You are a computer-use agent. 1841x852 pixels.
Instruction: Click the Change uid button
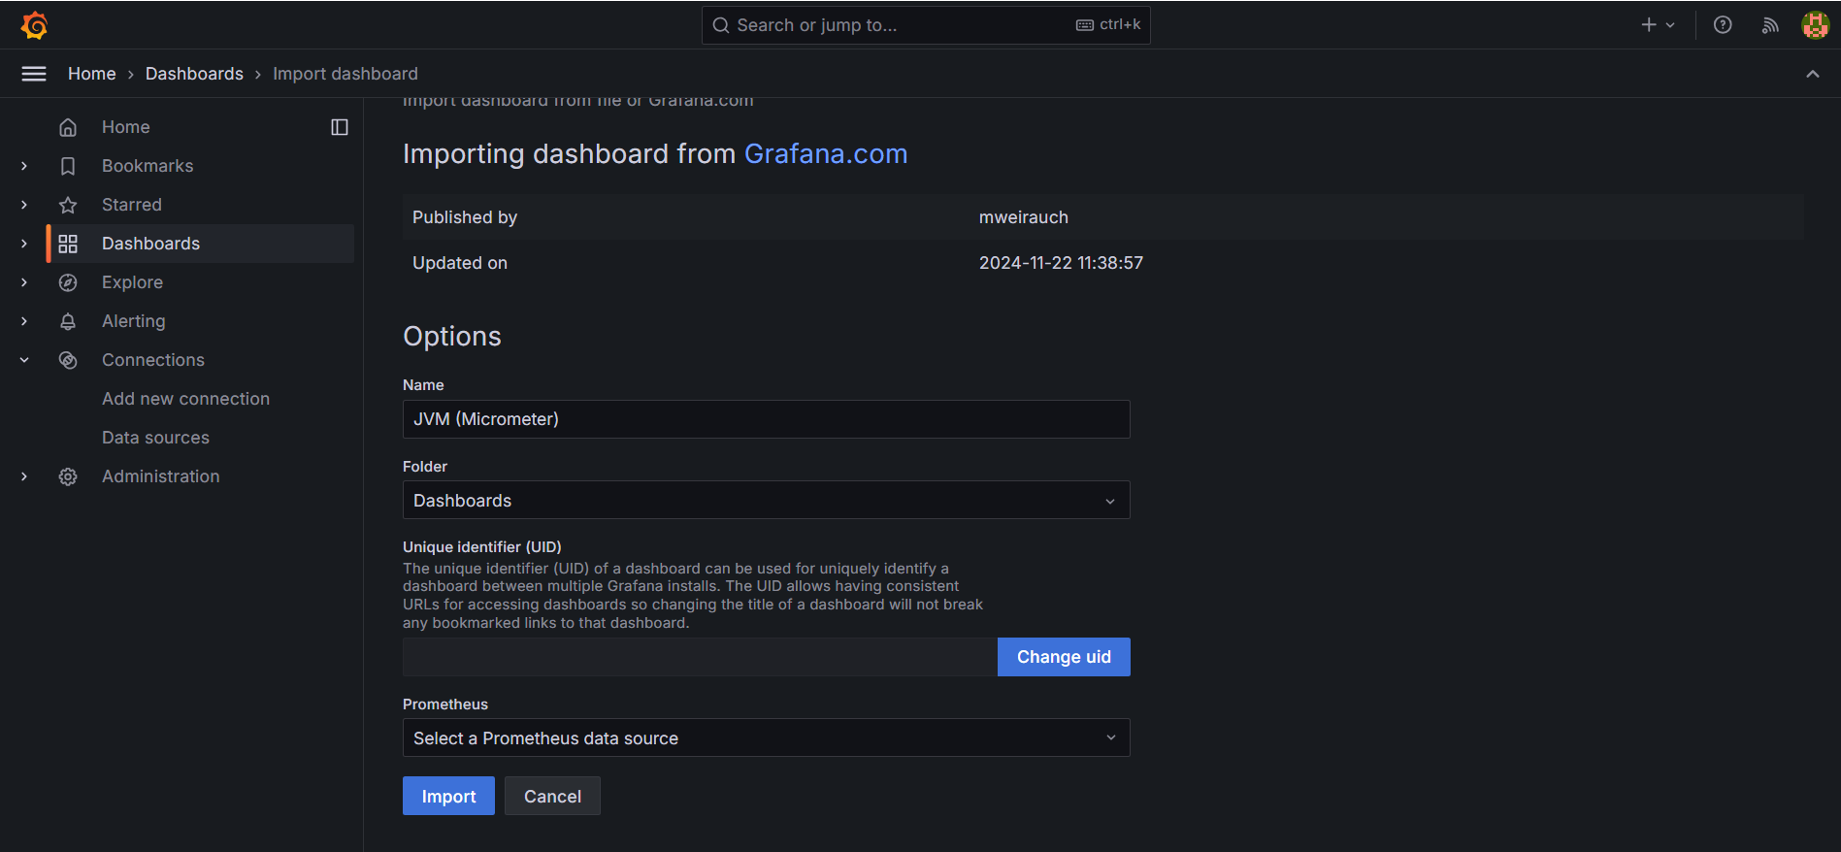(1064, 657)
